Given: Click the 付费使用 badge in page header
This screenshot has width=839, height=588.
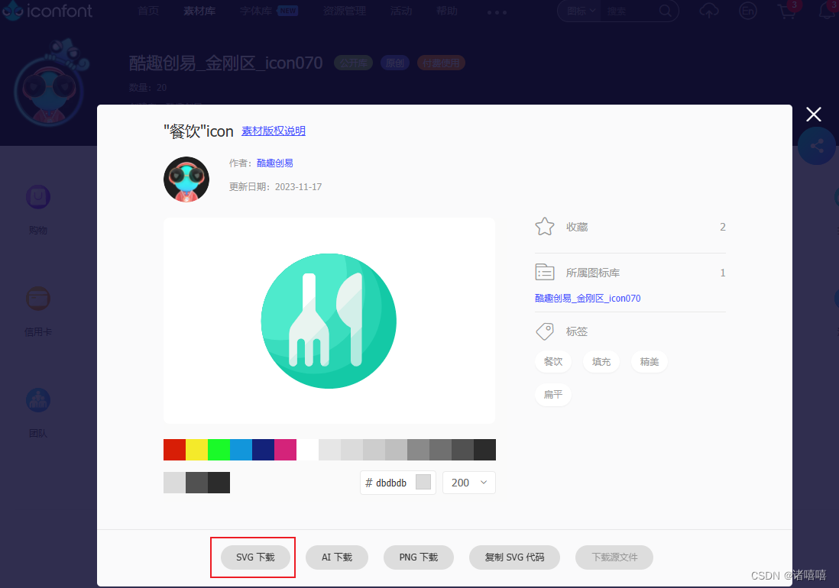Looking at the screenshot, I should point(441,63).
